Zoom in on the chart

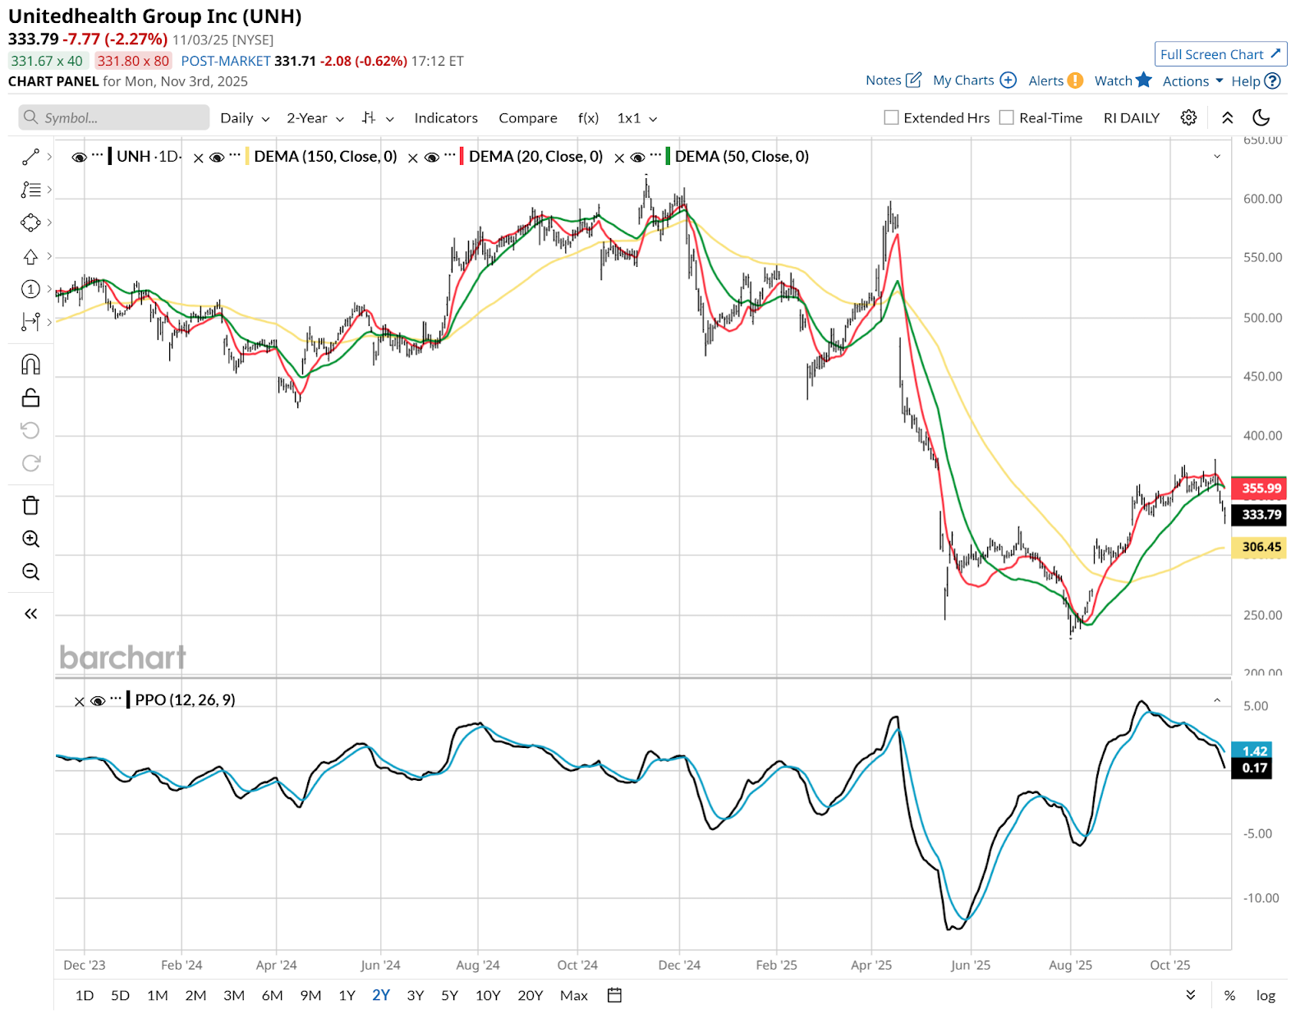(x=30, y=539)
